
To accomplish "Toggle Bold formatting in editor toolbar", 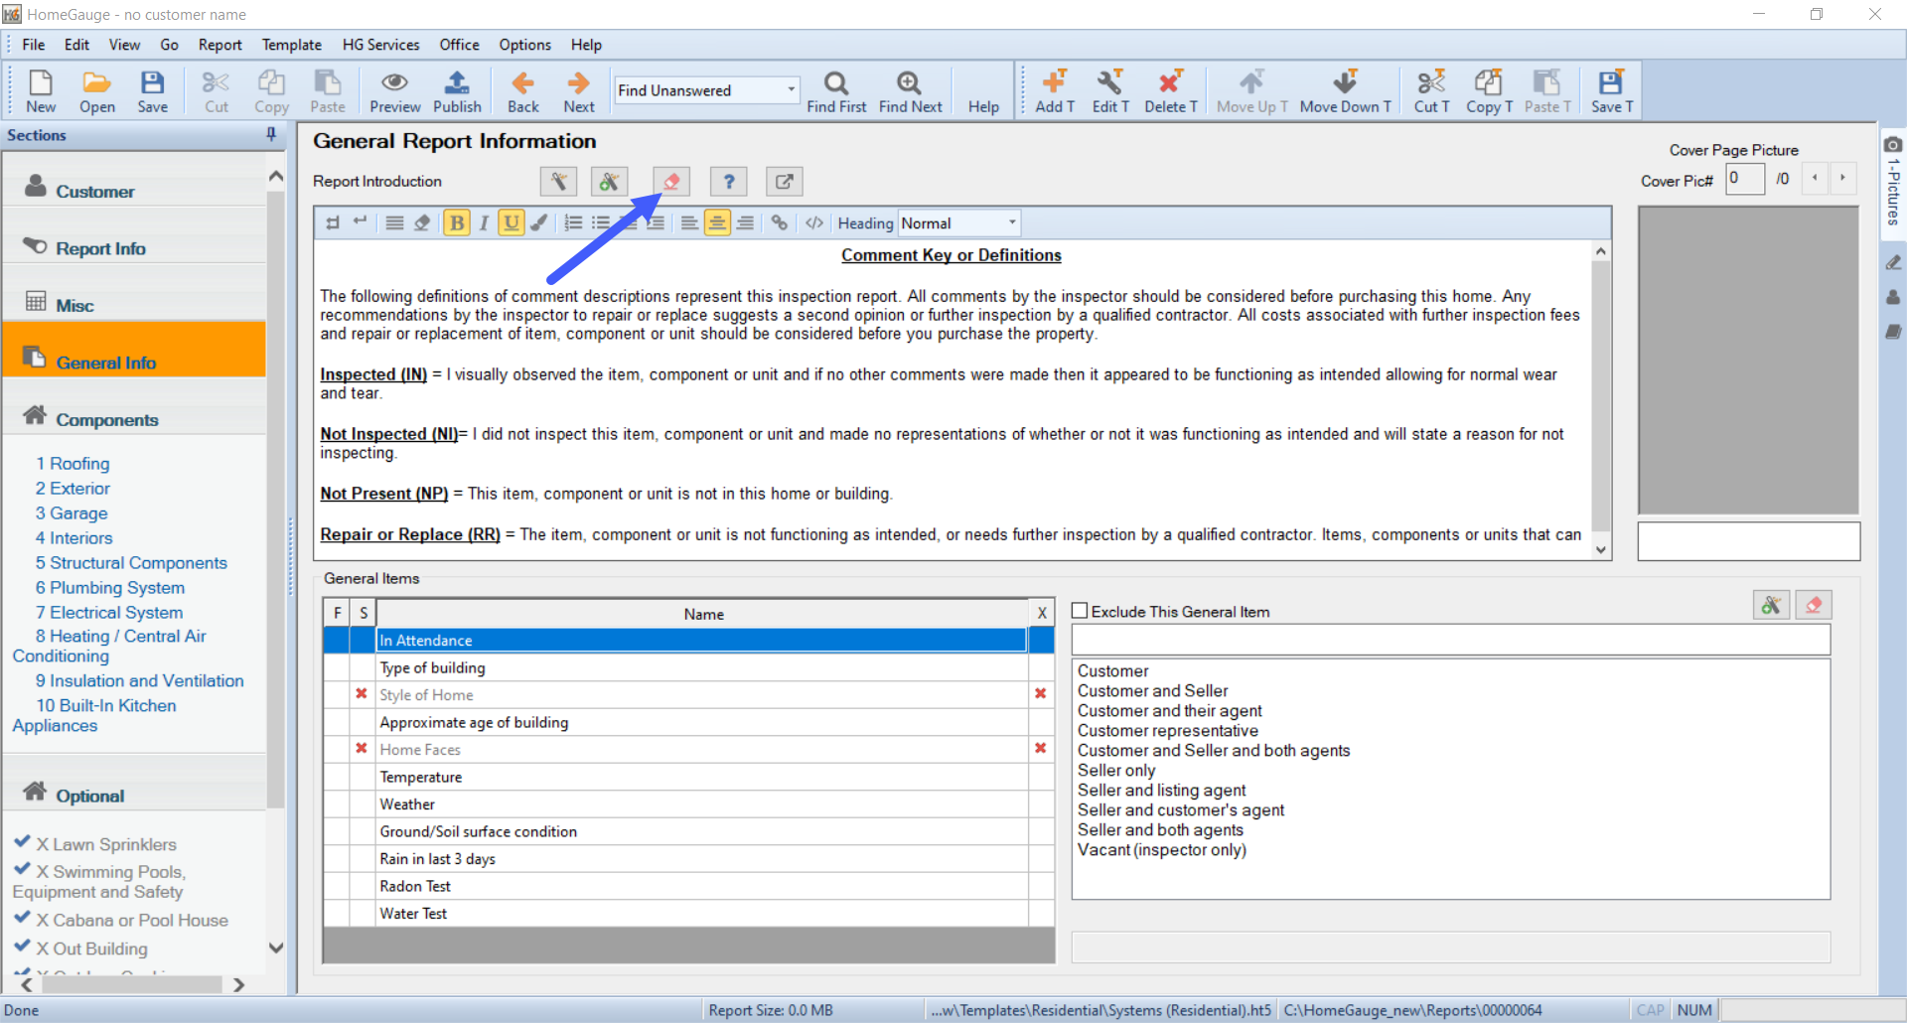I will pyautogui.click(x=457, y=223).
